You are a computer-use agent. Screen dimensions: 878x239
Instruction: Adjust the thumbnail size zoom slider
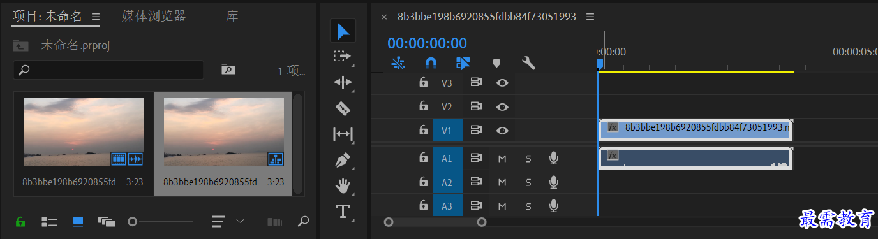click(x=160, y=222)
